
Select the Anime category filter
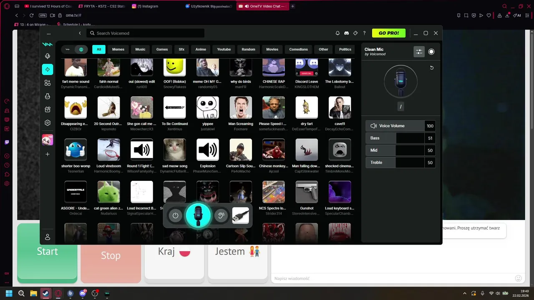click(x=201, y=49)
